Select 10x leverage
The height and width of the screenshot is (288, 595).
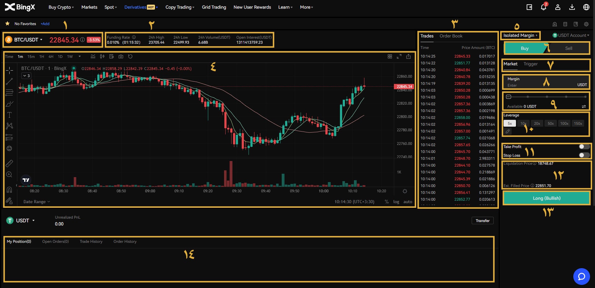click(523, 123)
